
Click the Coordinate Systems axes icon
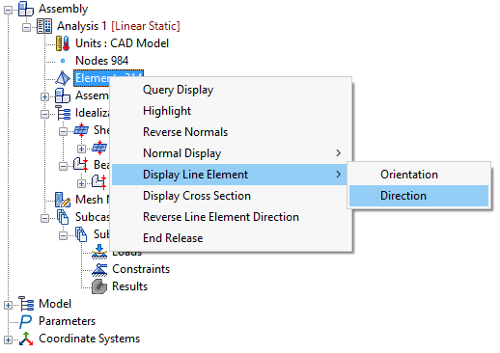(26, 339)
